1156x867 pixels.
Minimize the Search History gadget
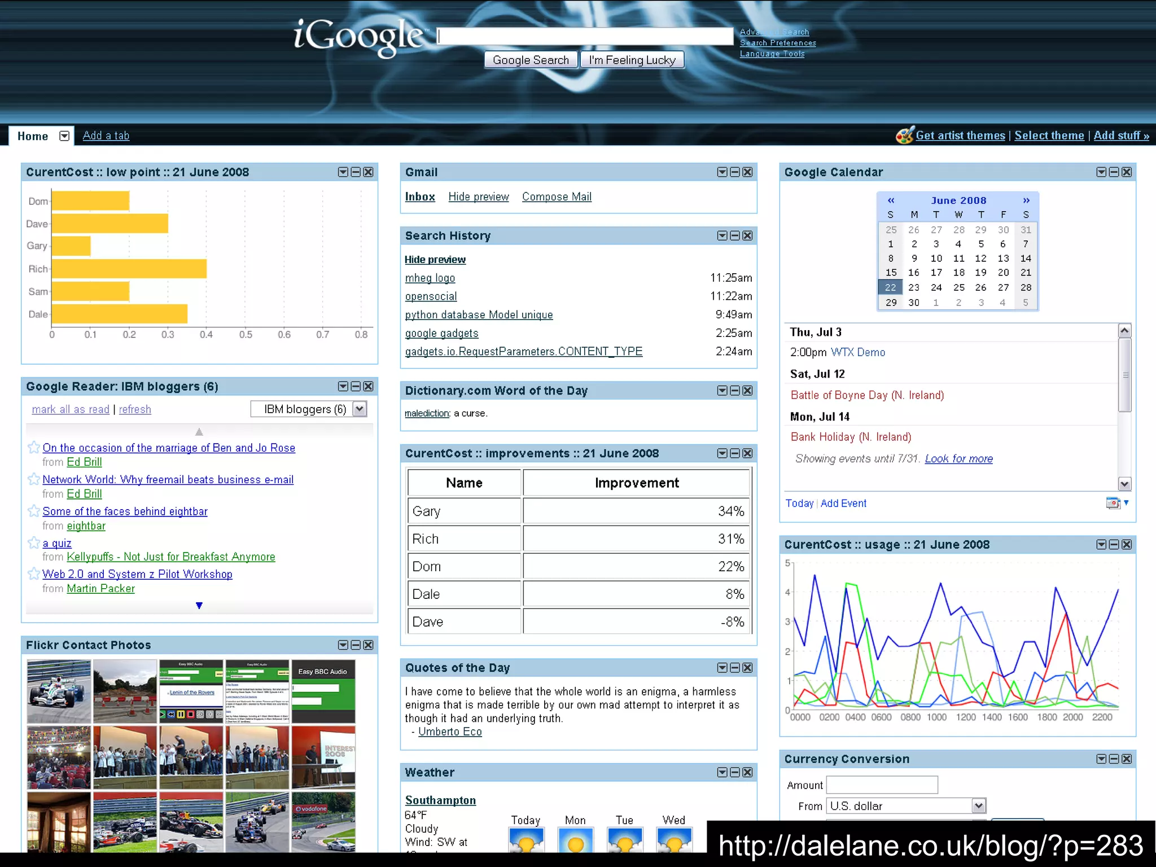click(735, 235)
